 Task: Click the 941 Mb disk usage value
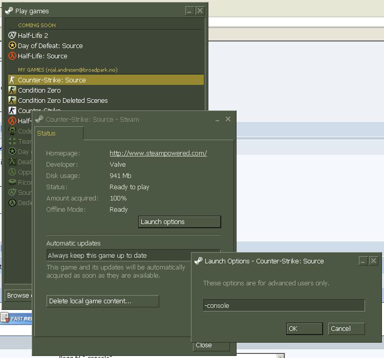[x=120, y=176]
